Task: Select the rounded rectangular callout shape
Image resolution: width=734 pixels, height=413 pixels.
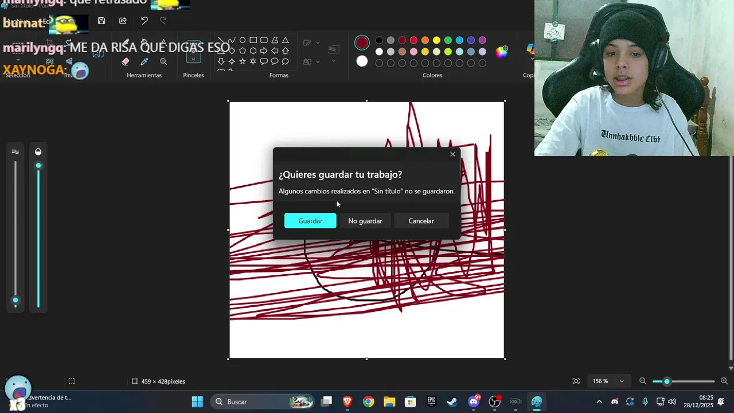Action: [x=264, y=61]
